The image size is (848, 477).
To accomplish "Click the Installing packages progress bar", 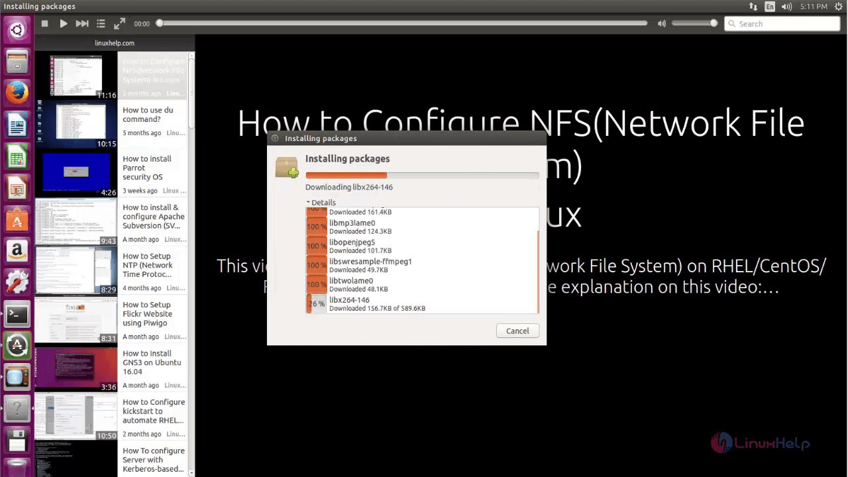I will (422, 175).
